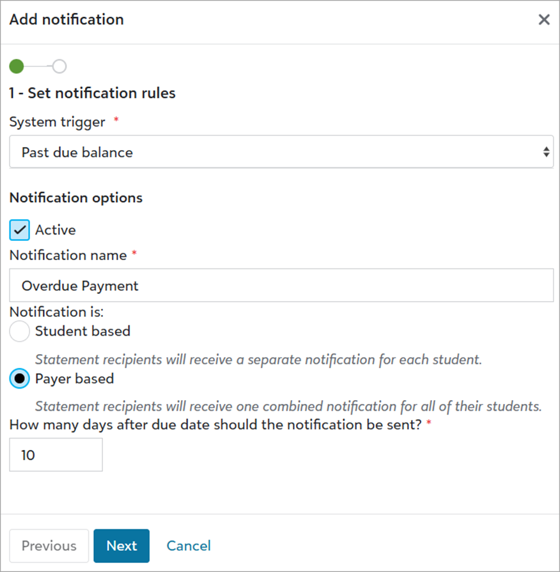Click the Next button

[121, 546]
